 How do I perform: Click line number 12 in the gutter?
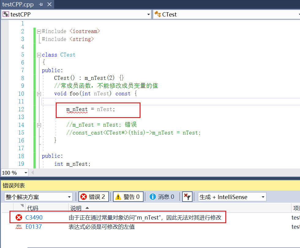click(x=21, y=109)
